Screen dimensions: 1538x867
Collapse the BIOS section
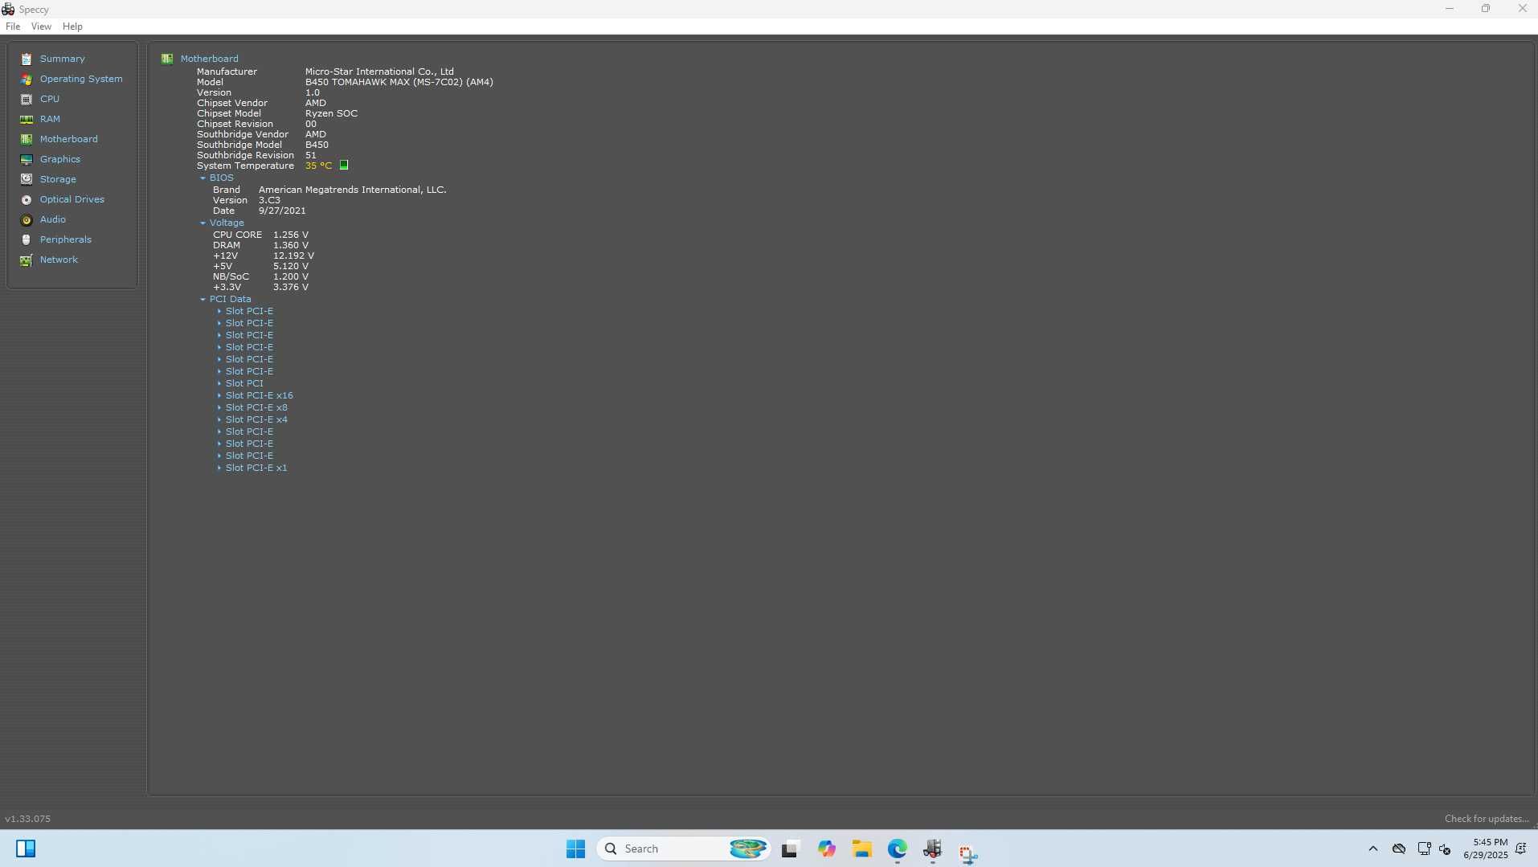[202, 178]
